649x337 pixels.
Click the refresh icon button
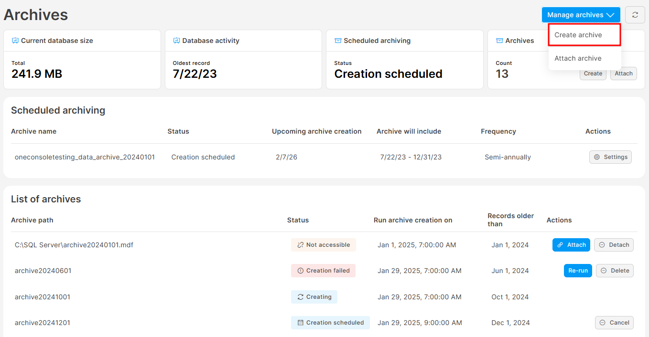click(635, 15)
